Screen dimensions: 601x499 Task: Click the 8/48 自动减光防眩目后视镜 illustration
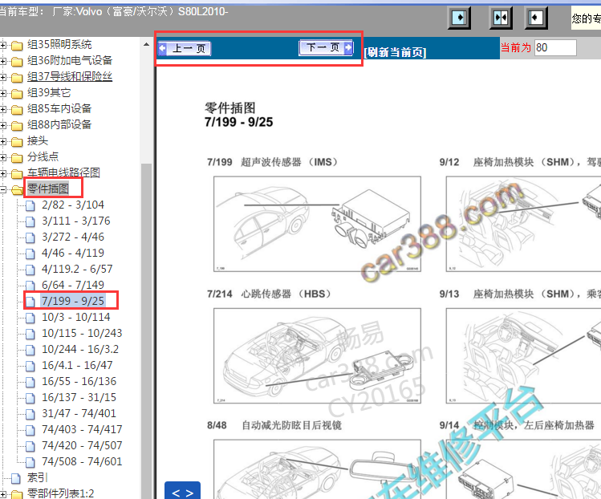click(x=317, y=469)
